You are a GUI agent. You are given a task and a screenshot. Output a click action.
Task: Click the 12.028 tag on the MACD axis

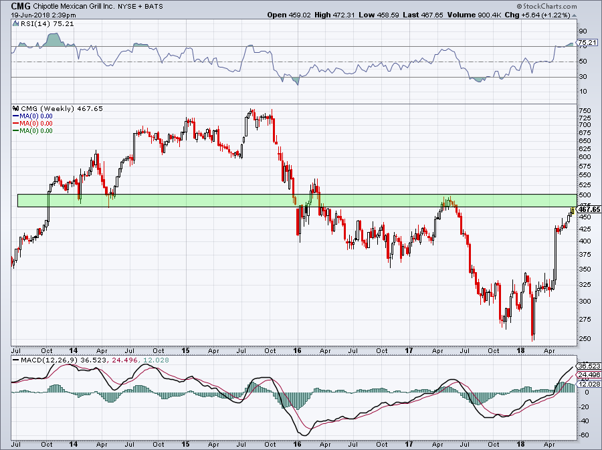click(589, 384)
